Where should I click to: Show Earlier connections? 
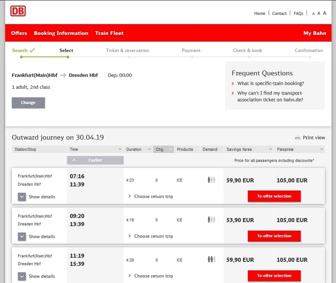[x=95, y=160]
